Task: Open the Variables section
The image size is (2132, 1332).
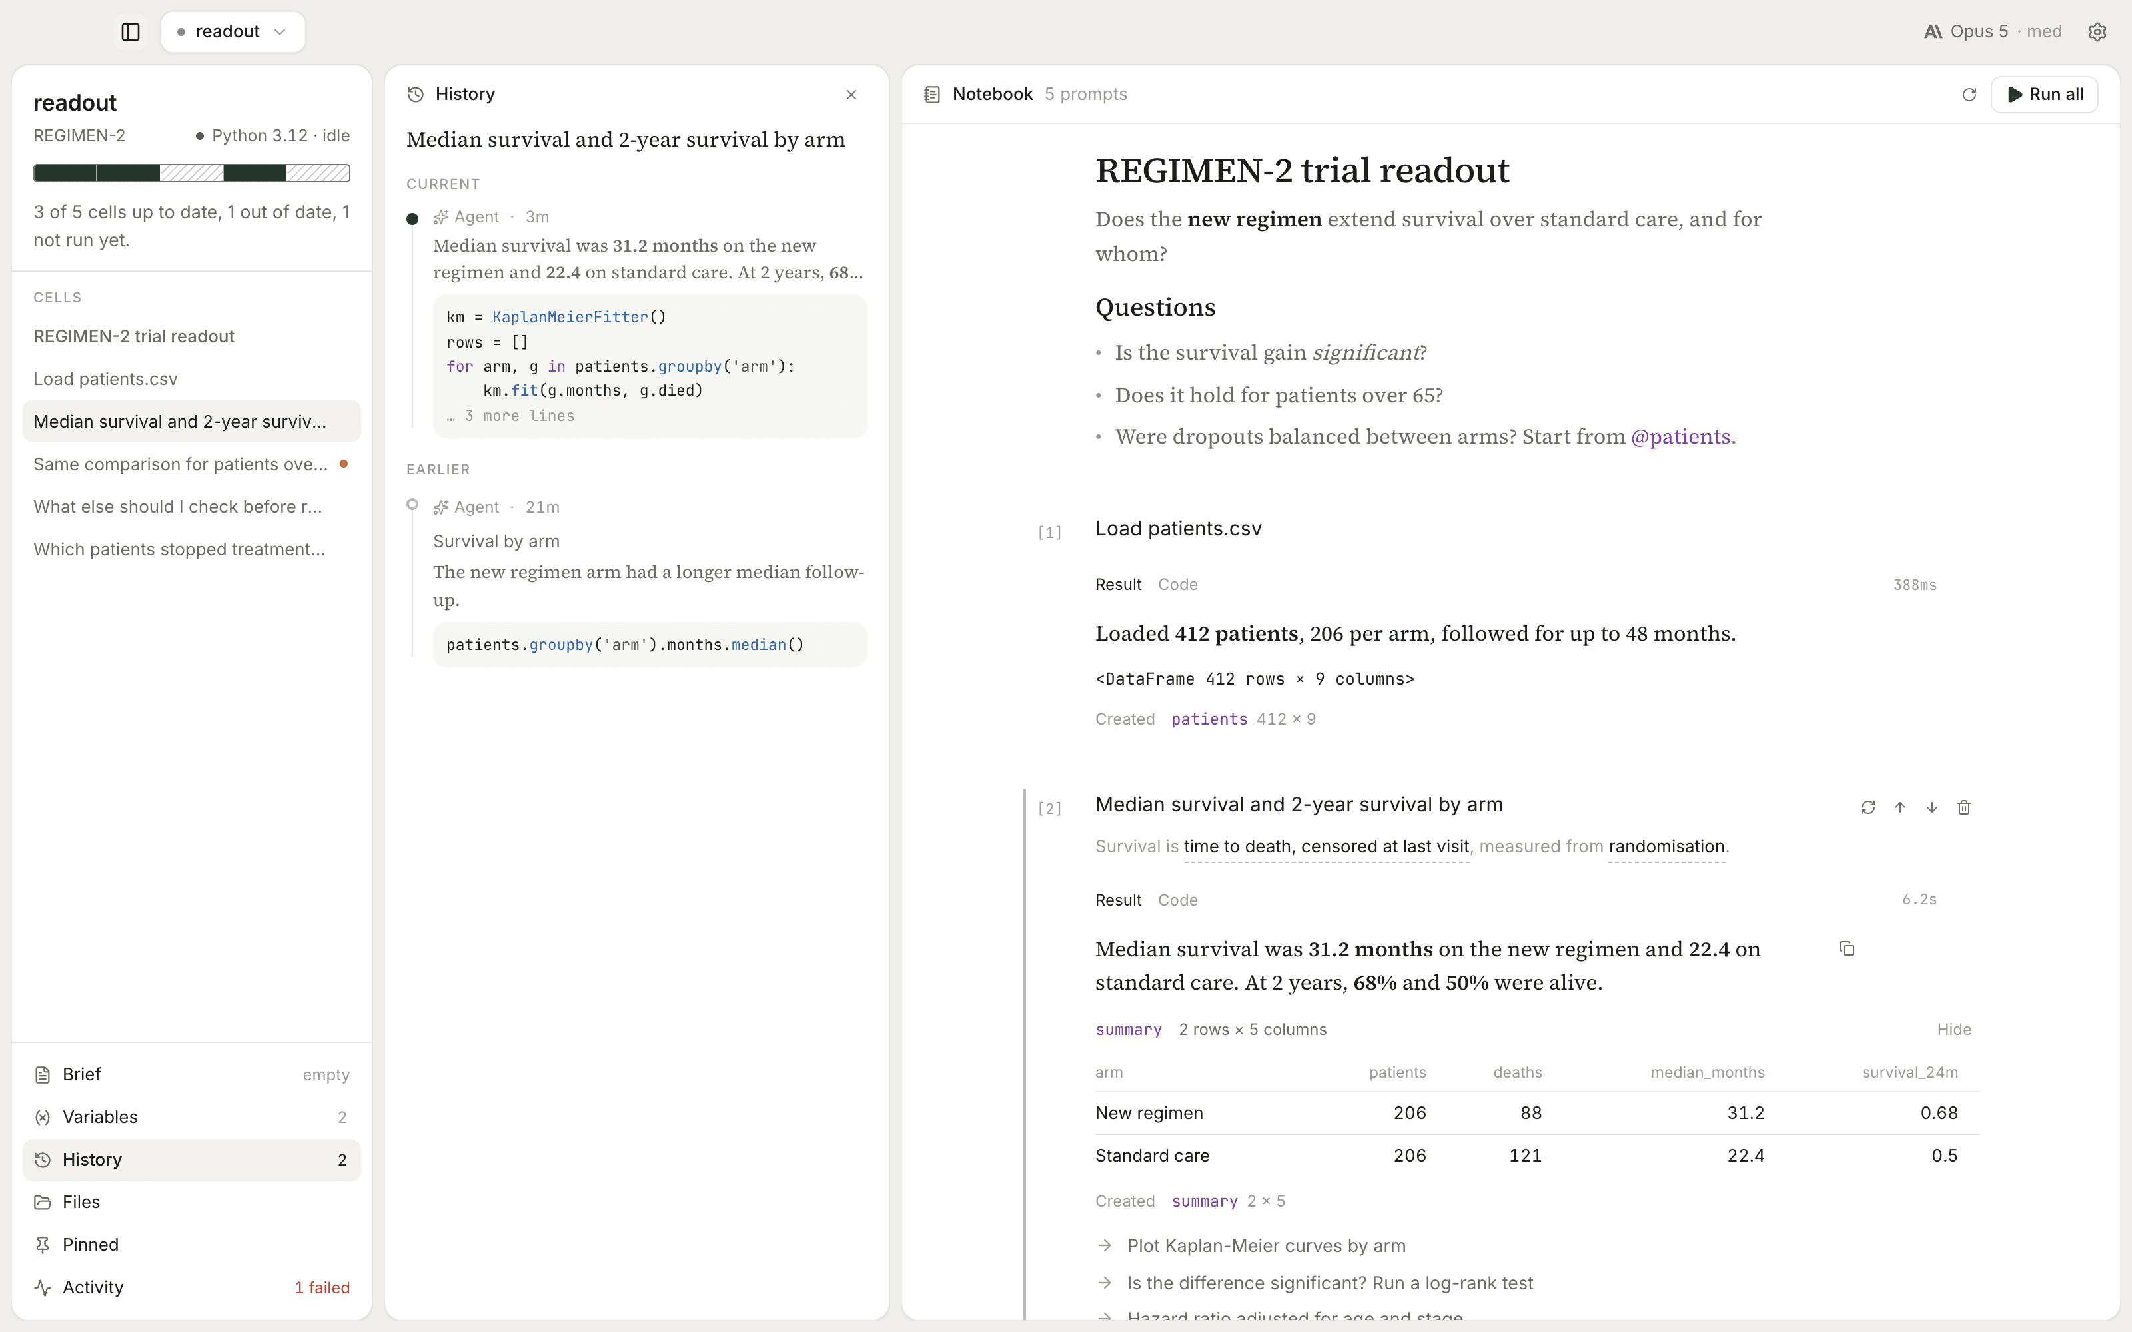Action: (x=191, y=1117)
